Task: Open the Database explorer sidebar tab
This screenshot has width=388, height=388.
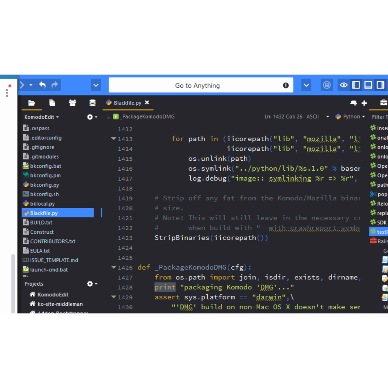Action: (x=92, y=103)
